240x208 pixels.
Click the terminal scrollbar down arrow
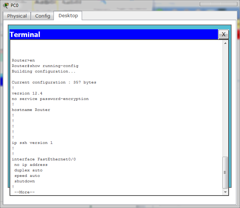(225, 192)
